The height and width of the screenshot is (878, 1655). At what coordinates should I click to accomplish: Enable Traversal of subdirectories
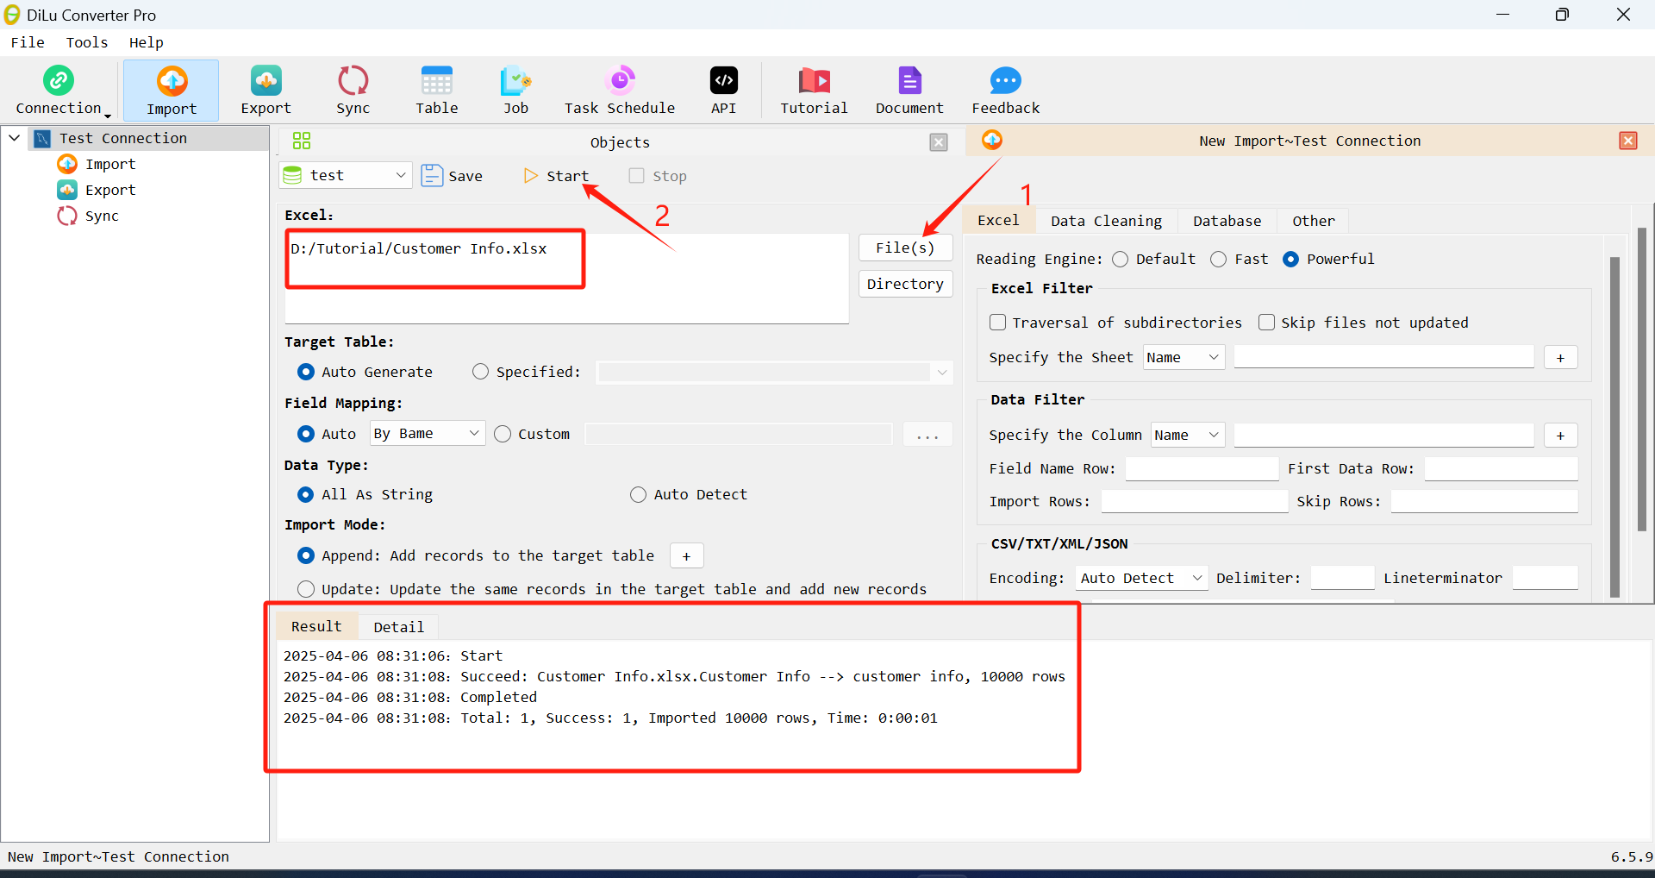coord(998,323)
